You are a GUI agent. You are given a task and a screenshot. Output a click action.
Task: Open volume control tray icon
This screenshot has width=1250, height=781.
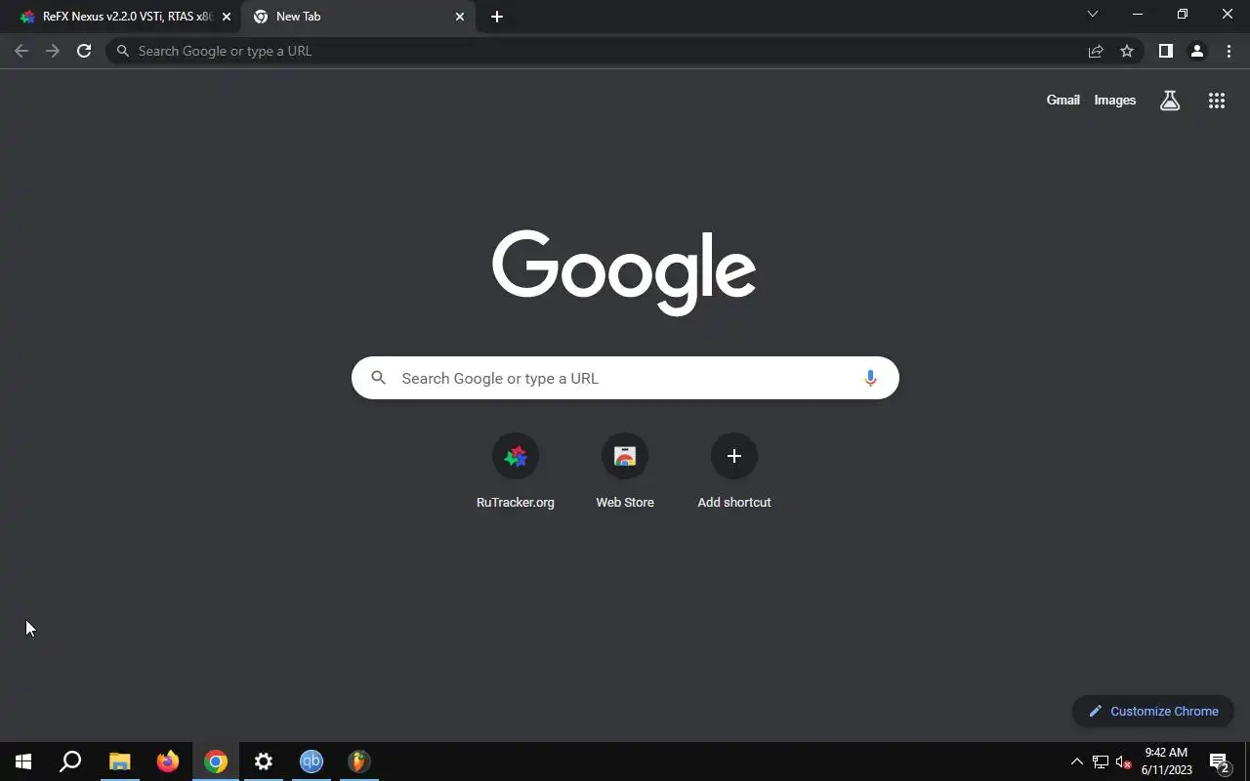tap(1124, 761)
